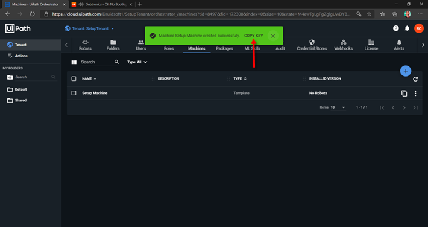
Task: Switch to the Packages tab
Action: point(224,48)
